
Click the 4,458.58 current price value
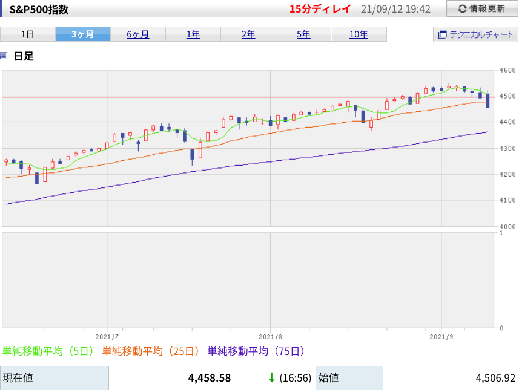210,378
